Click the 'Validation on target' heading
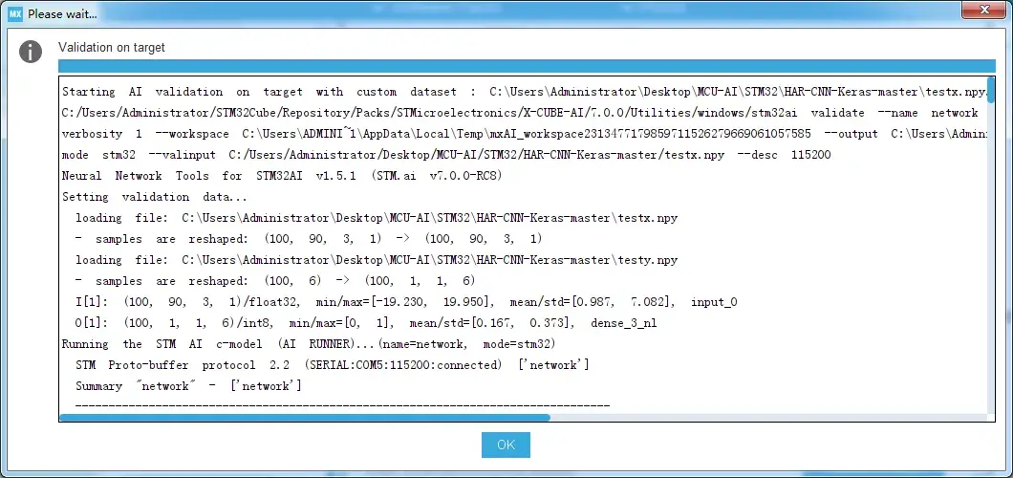Image resolution: width=1013 pixels, height=478 pixels. (x=111, y=47)
